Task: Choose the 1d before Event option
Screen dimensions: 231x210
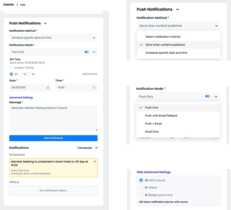Action: coord(20,74)
